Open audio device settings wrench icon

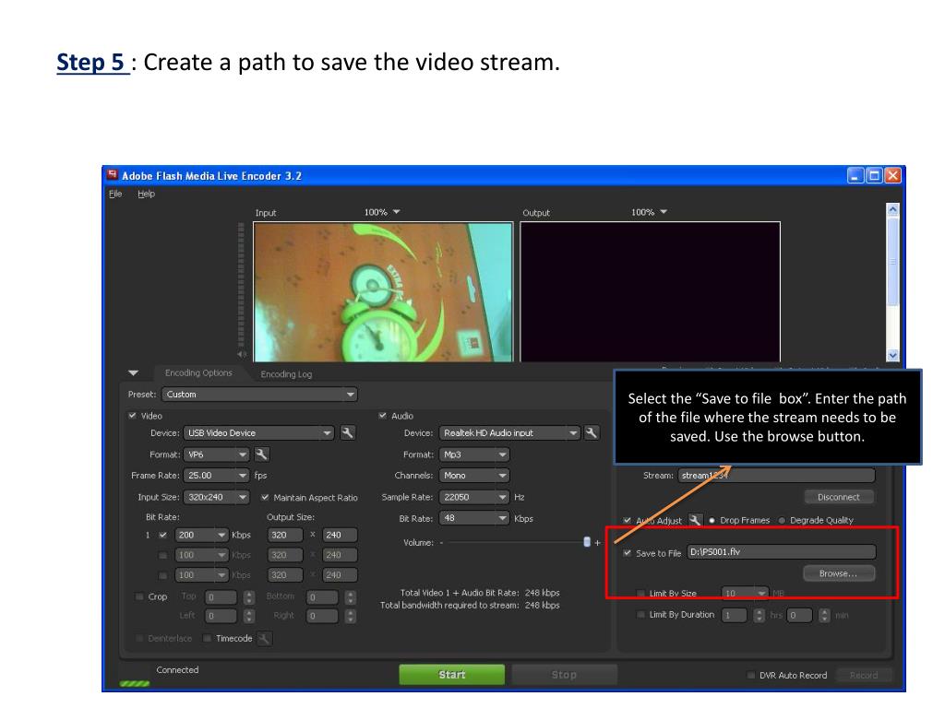592,432
